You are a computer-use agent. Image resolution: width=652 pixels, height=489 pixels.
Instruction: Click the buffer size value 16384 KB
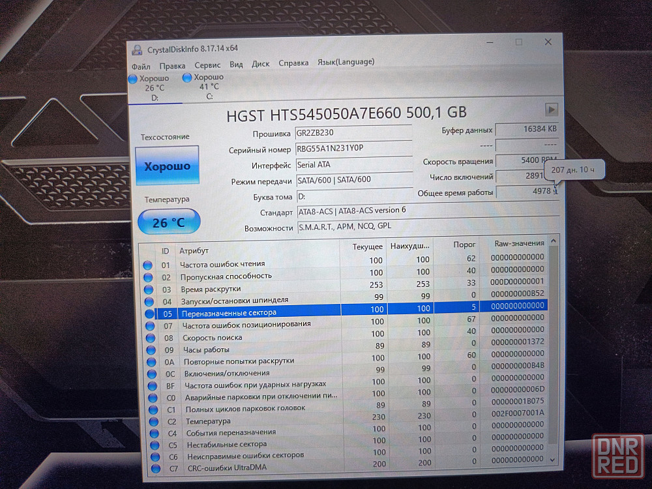[526, 129]
